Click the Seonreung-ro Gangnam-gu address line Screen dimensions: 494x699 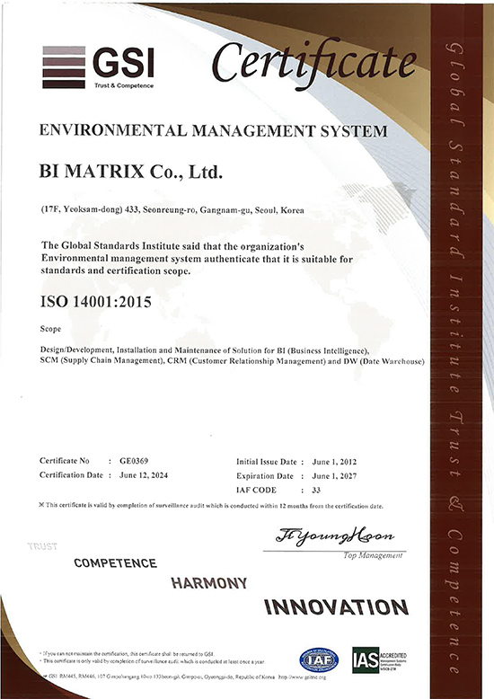pyautogui.click(x=172, y=210)
